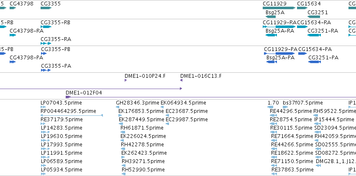The width and height of the screenshot is (356, 176).
Task: Click the Bsg25A-PA protein feature
Action: (x=271, y=62)
